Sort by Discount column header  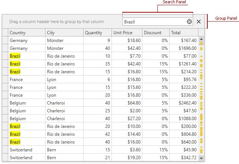click(155, 33)
